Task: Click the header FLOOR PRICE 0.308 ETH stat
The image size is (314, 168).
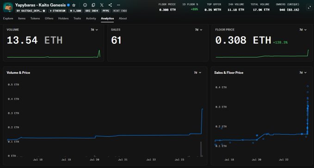Action: [x=167, y=7]
